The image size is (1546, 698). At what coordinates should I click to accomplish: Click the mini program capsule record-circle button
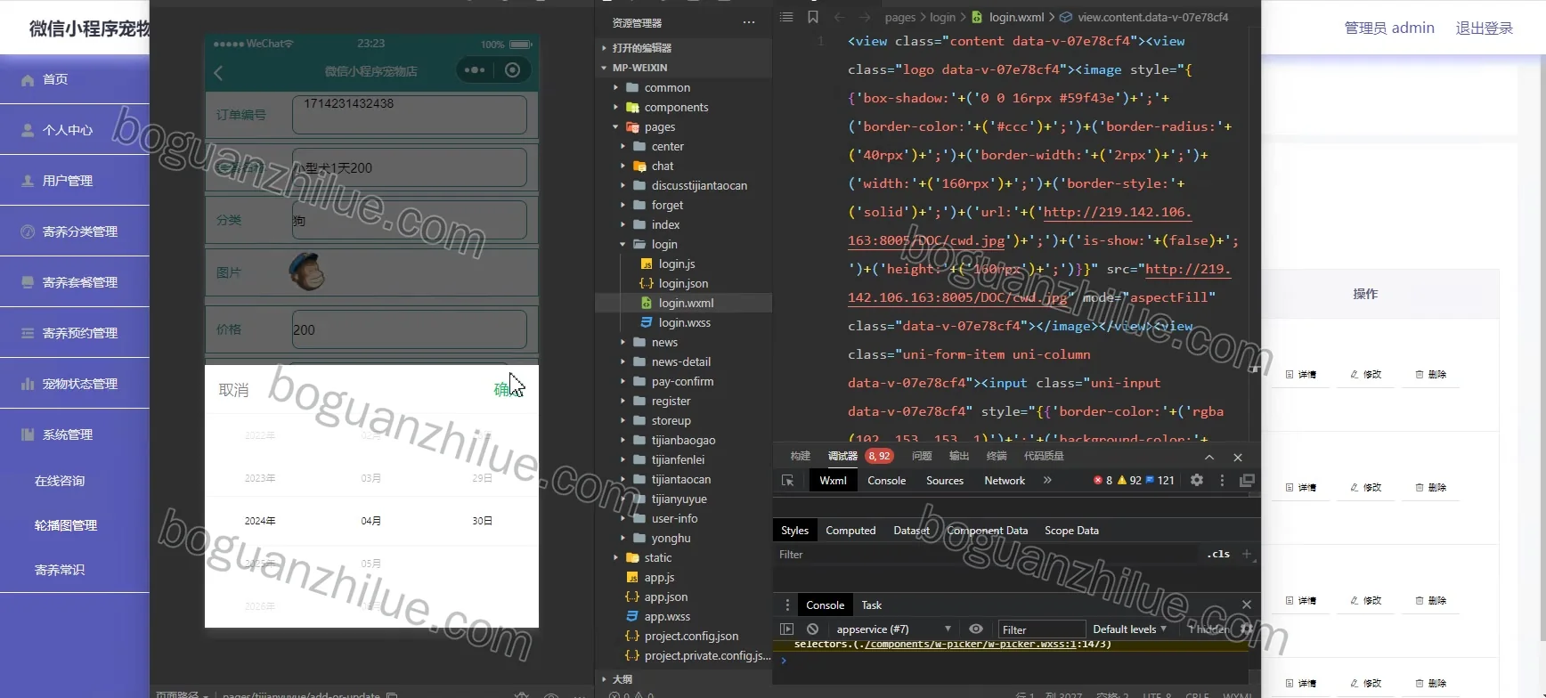(513, 70)
